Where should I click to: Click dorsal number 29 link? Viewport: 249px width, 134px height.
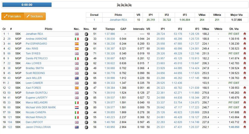[x=9, y=39]
